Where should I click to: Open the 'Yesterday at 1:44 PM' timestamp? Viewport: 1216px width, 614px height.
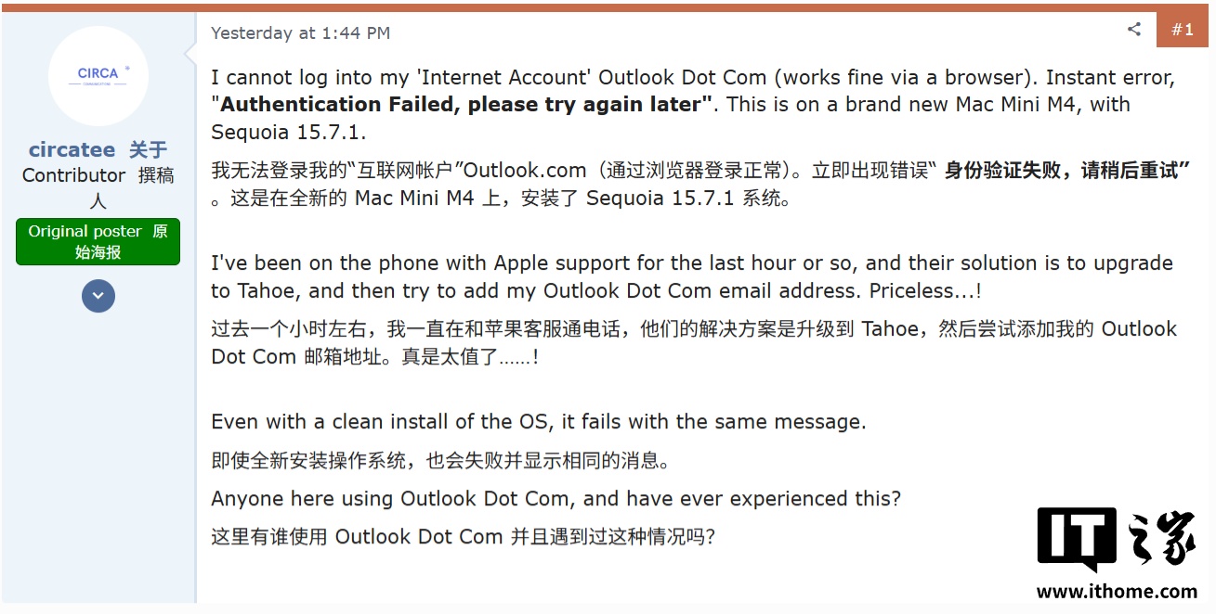pyautogui.click(x=299, y=32)
